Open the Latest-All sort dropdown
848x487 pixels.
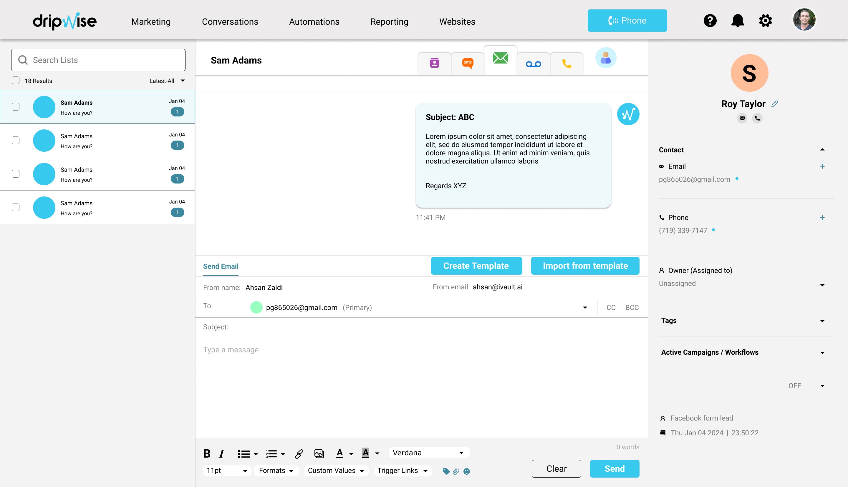click(x=167, y=81)
